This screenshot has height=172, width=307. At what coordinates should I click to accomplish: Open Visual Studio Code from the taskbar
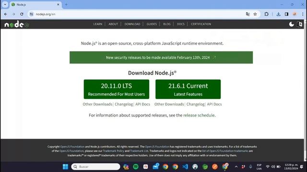185,167
